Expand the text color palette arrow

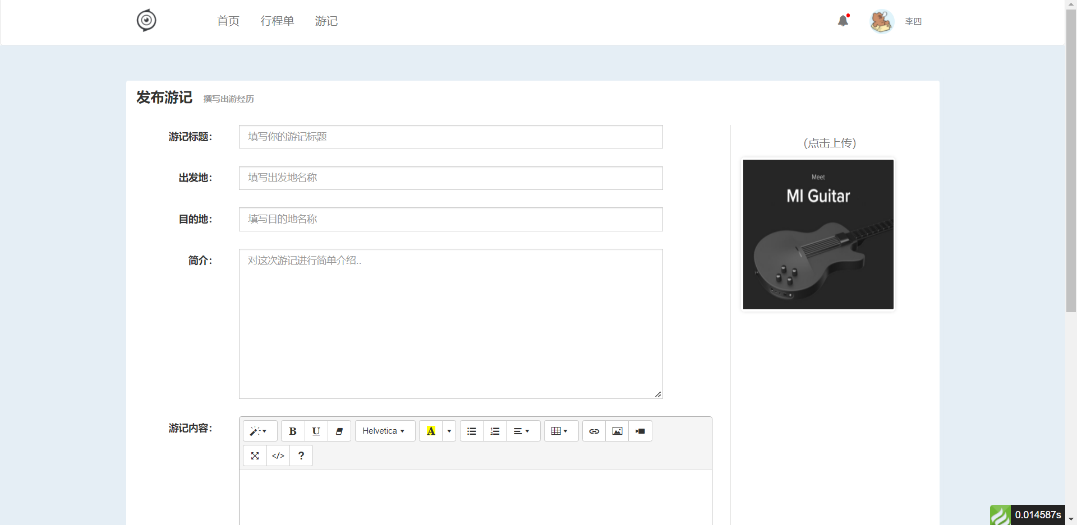[449, 431]
